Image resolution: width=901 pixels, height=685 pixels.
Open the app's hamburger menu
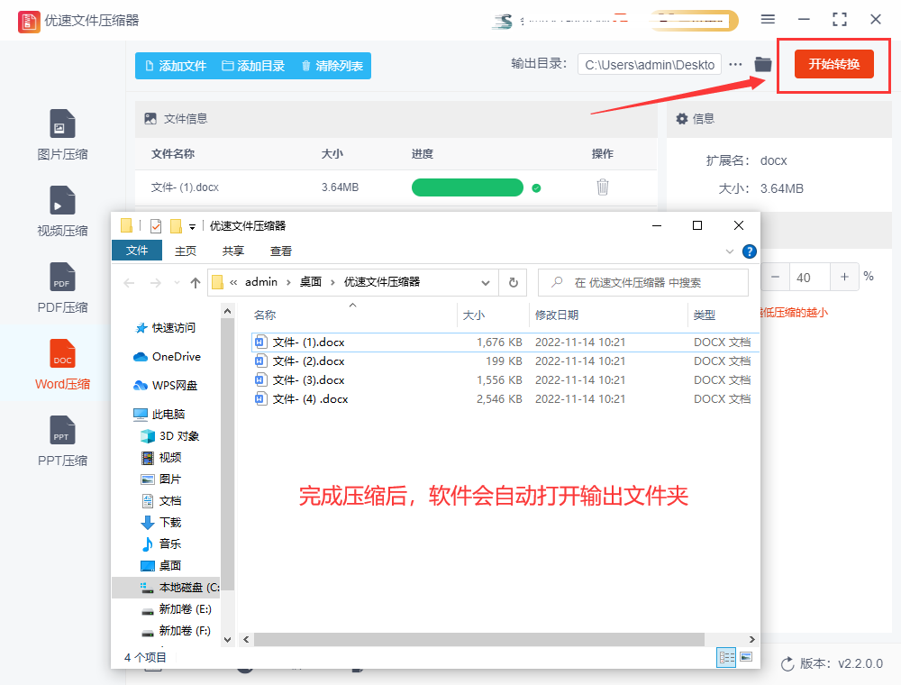point(769,19)
